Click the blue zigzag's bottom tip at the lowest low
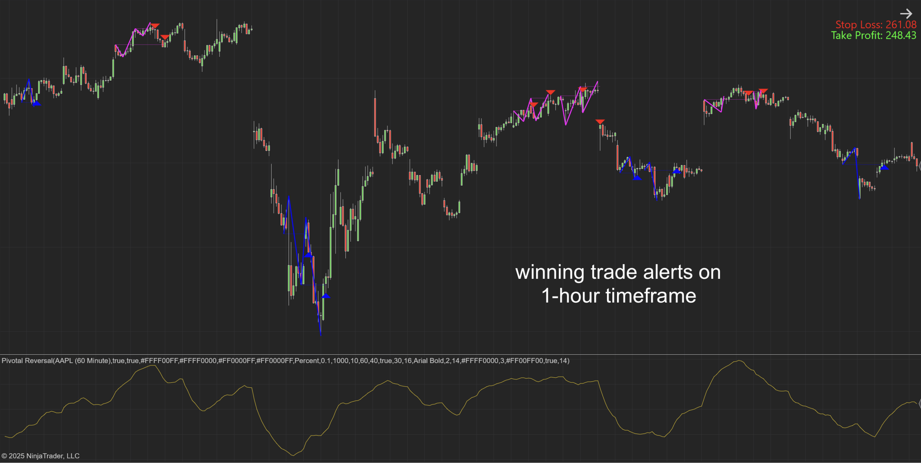The width and height of the screenshot is (921, 463). pyautogui.click(x=321, y=335)
